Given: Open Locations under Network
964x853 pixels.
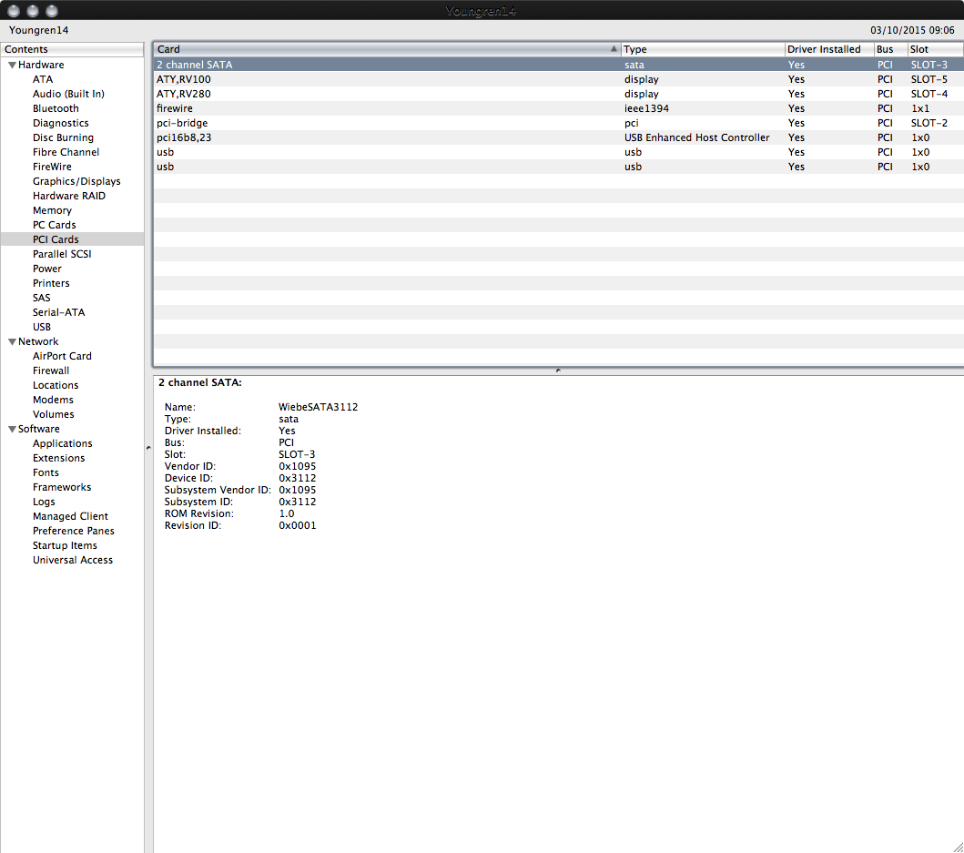Looking at the screenshot, I should click(56, 386).
